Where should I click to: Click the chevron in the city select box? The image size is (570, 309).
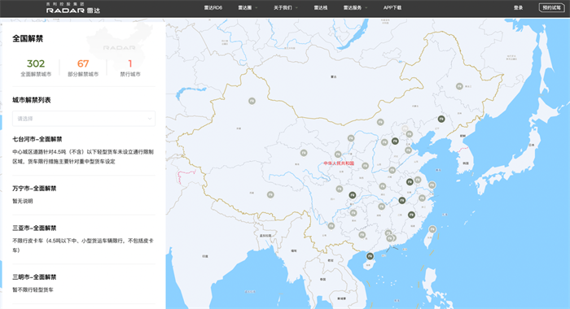[149, 119]
